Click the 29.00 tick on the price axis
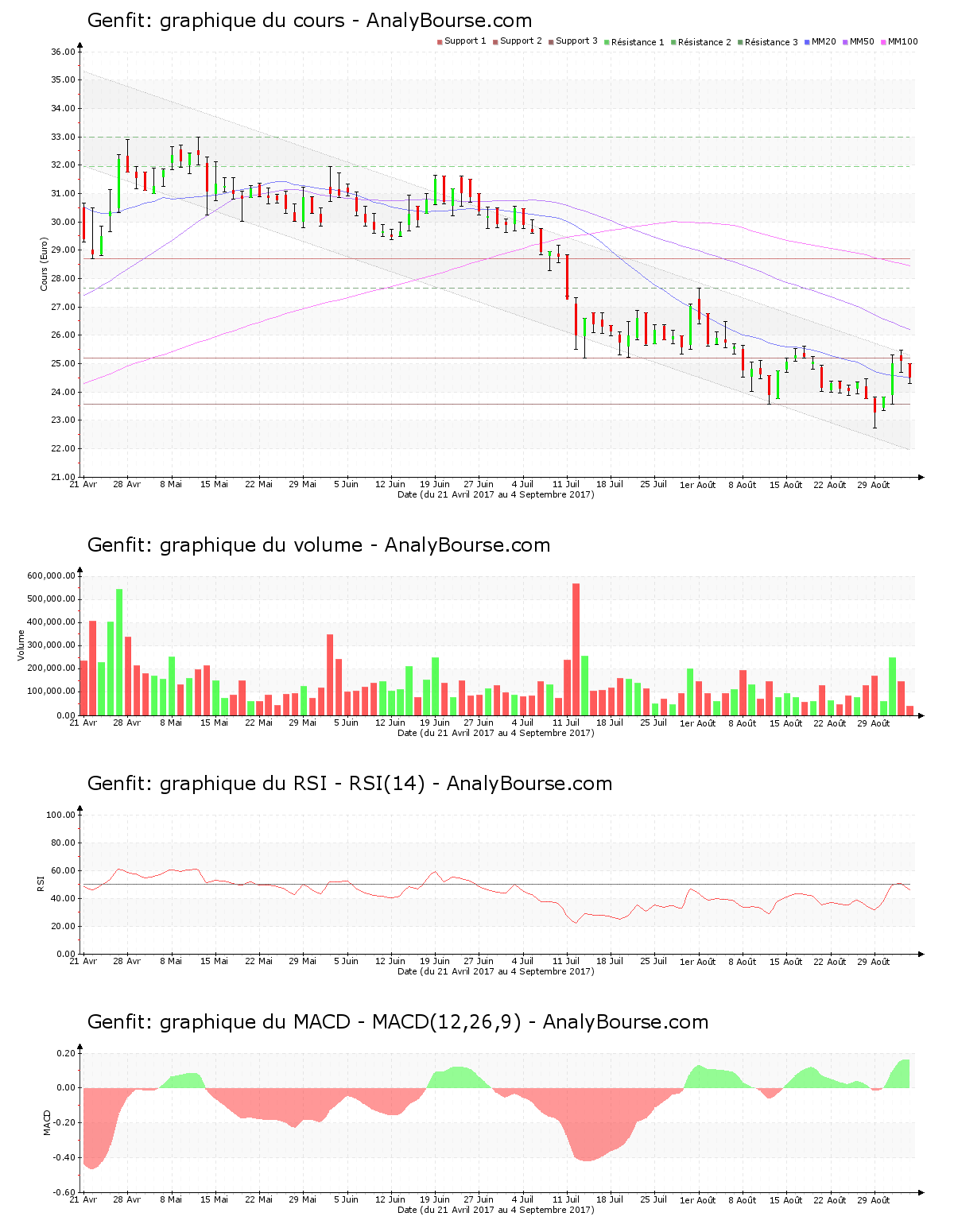 (x=63, y=250)
